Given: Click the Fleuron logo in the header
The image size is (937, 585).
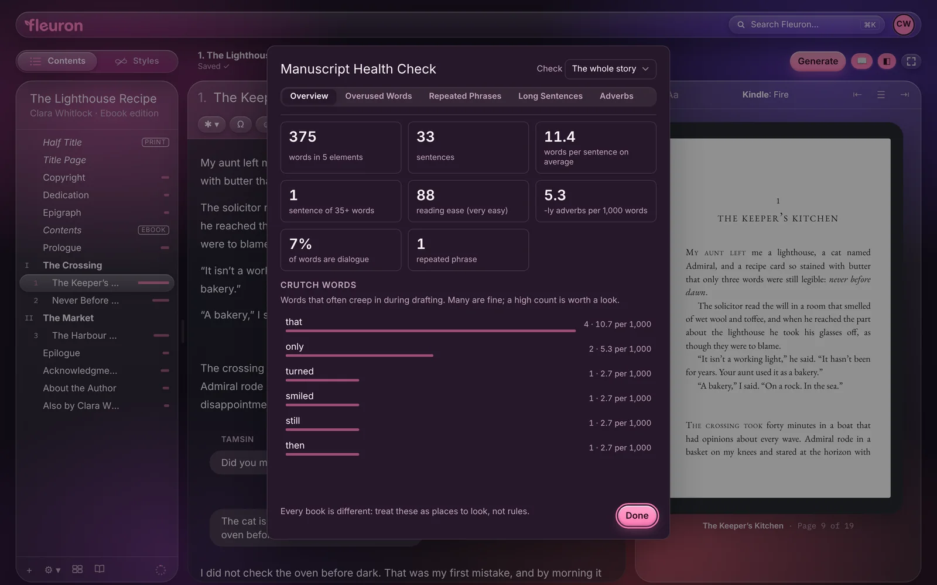Looking at the screenshot, I should point(53,25).
